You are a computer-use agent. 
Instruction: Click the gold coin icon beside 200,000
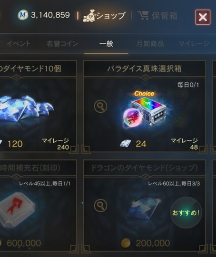[126, 243]
